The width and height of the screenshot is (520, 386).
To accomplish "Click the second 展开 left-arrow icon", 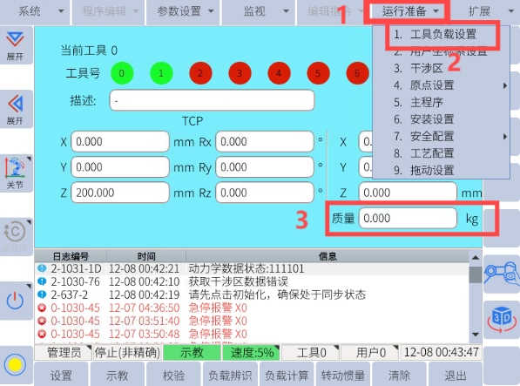I will pos(16,110).
